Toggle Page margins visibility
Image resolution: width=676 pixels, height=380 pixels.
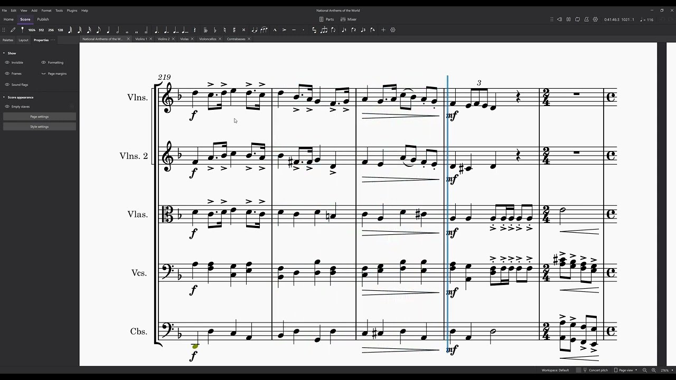pyautogui.click(x=54, y=73)
